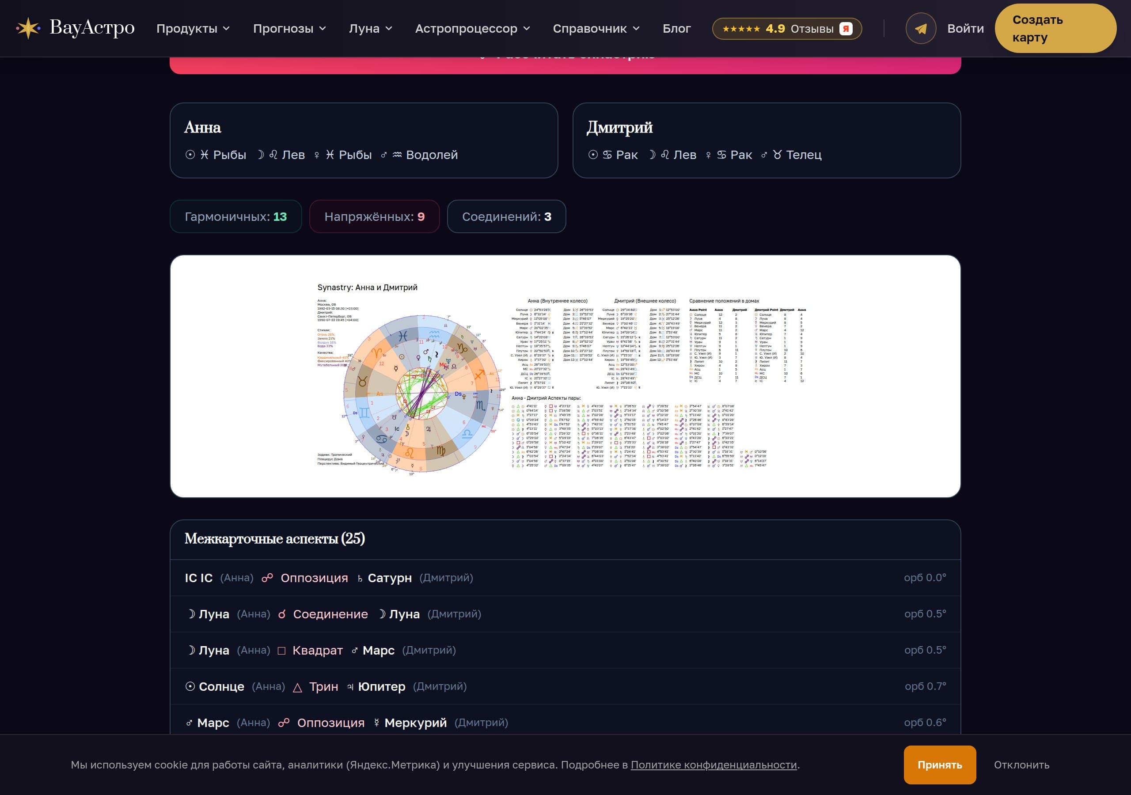
Task: Accept cookies with the Принять button
Action: pos(939,765)
